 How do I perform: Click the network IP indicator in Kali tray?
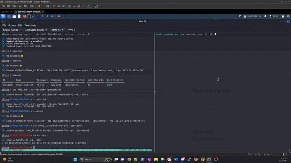point(251,16)
